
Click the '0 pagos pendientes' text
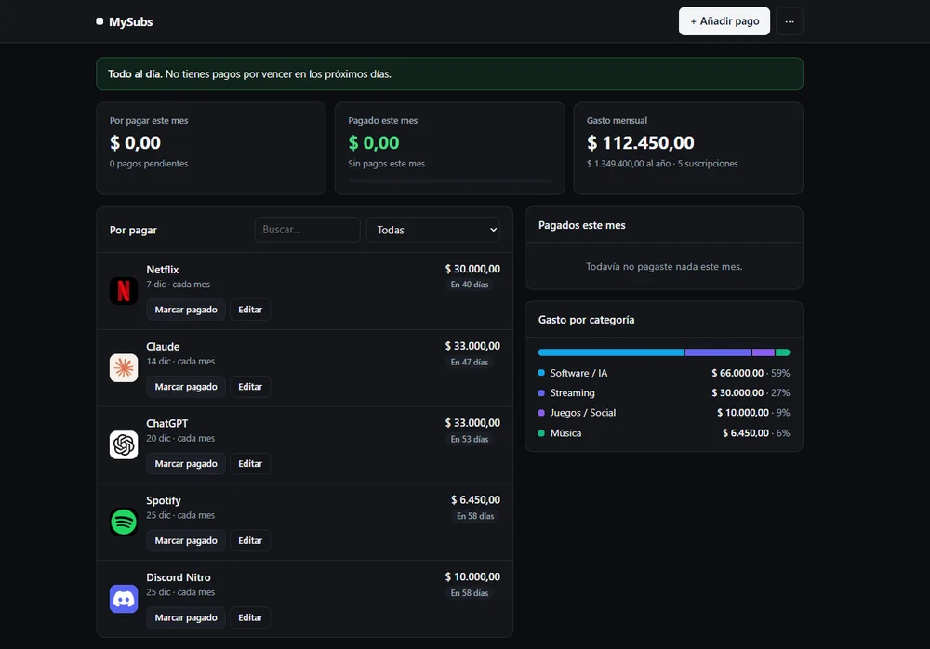click(148, 164)
